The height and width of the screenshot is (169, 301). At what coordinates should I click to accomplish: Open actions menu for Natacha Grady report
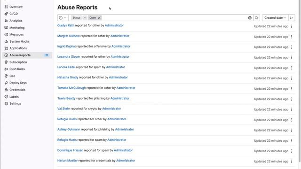click(x=292, y=78)
